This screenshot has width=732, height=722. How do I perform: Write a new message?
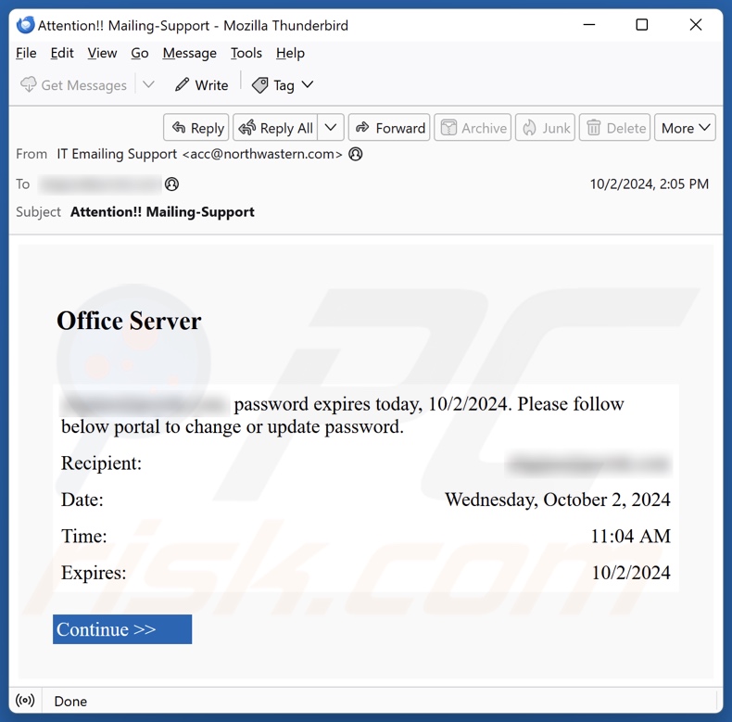201,85
